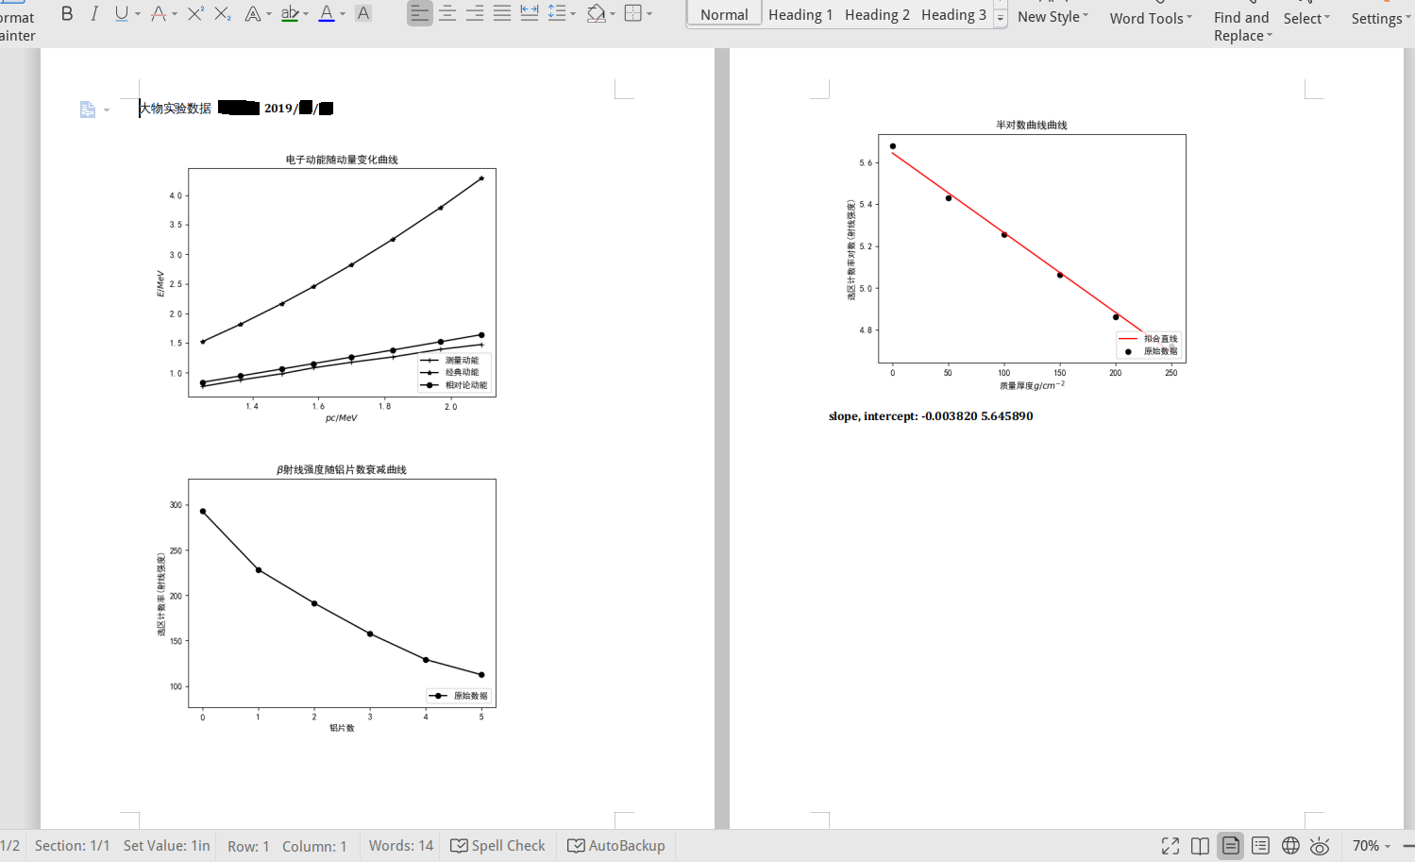Apply text highlight color

290,13
